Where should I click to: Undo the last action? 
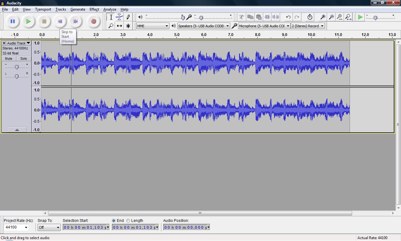[x=288, y=17]
